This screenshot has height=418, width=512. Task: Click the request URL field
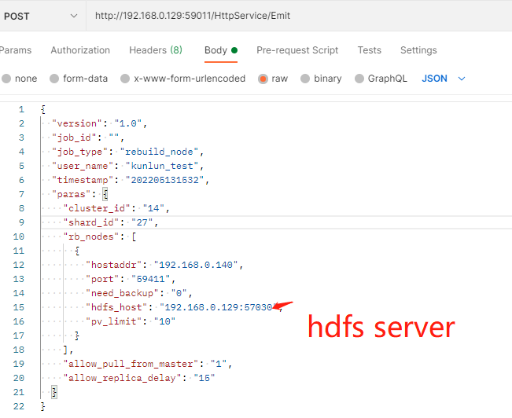tap(299, 16)
